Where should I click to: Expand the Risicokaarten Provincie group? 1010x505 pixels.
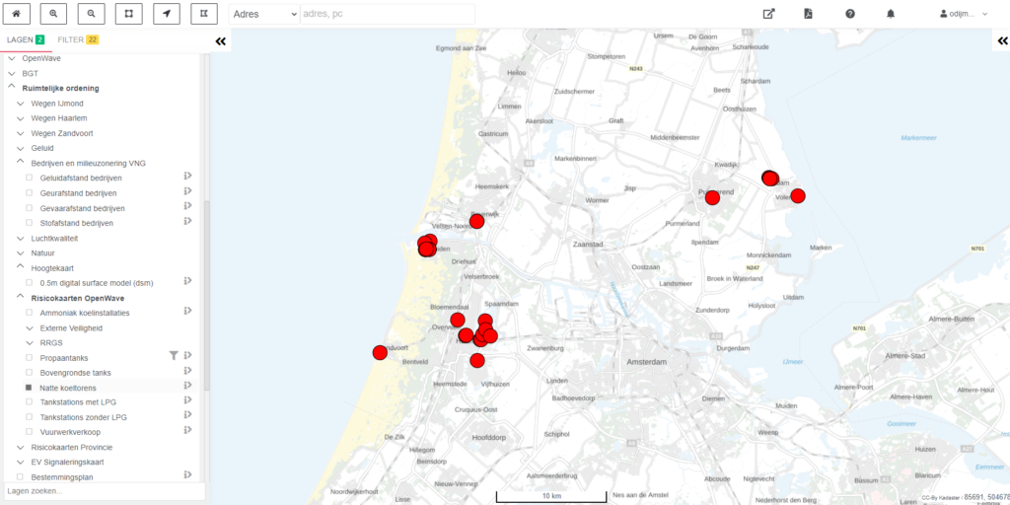pyautogui.click(x=20, y=447)
